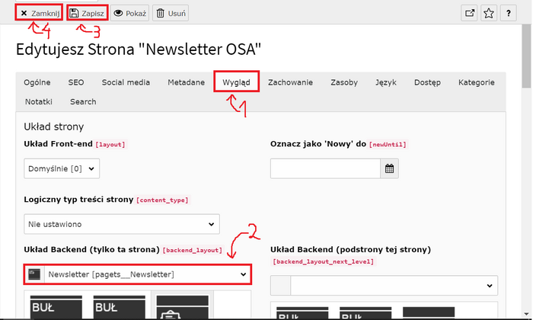Select first backend layout thumbnail

coord(56,308)
